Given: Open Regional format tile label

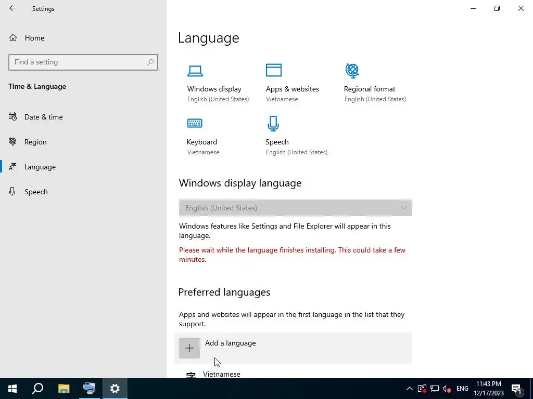Looking at the screenshot, I should tap(370, 89).
